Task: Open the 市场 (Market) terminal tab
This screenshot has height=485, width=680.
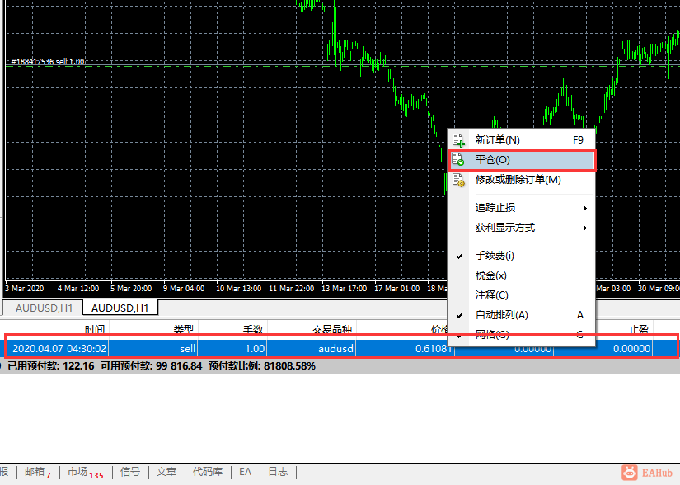Action: point(84,472)
